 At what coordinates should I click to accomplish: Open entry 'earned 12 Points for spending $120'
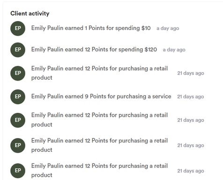[x=94, y=50]
